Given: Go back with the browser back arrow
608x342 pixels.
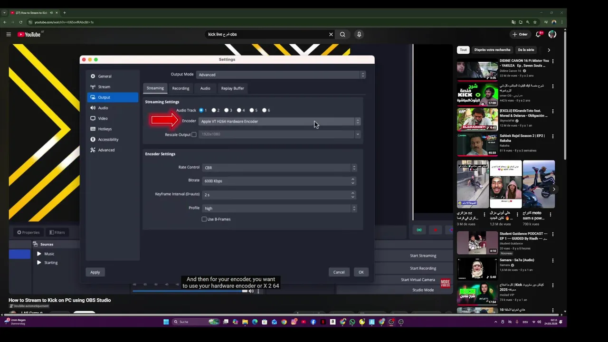Looking at the screenshot, I should [5, 22].
